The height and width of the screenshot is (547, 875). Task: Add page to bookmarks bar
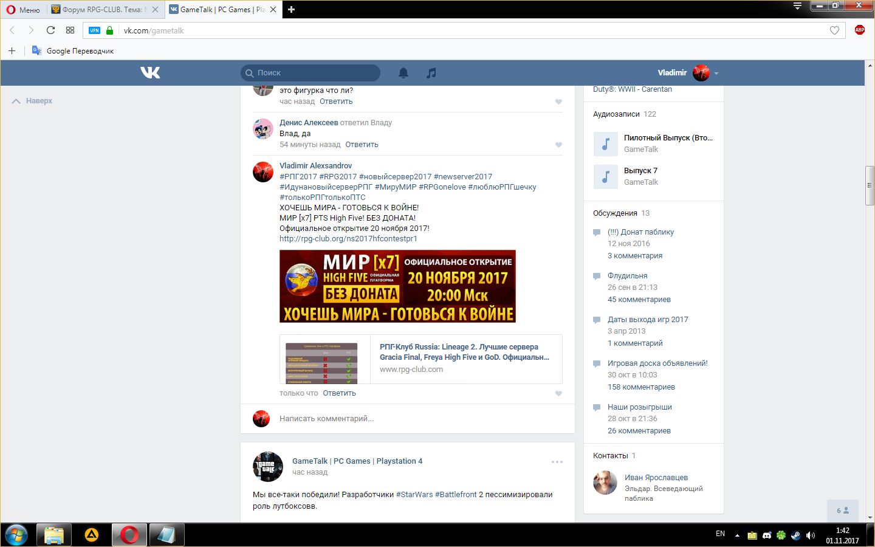pyautogui.click(x=12, y=50)
